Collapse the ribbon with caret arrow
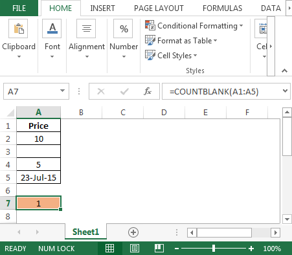 coord(284,71)
